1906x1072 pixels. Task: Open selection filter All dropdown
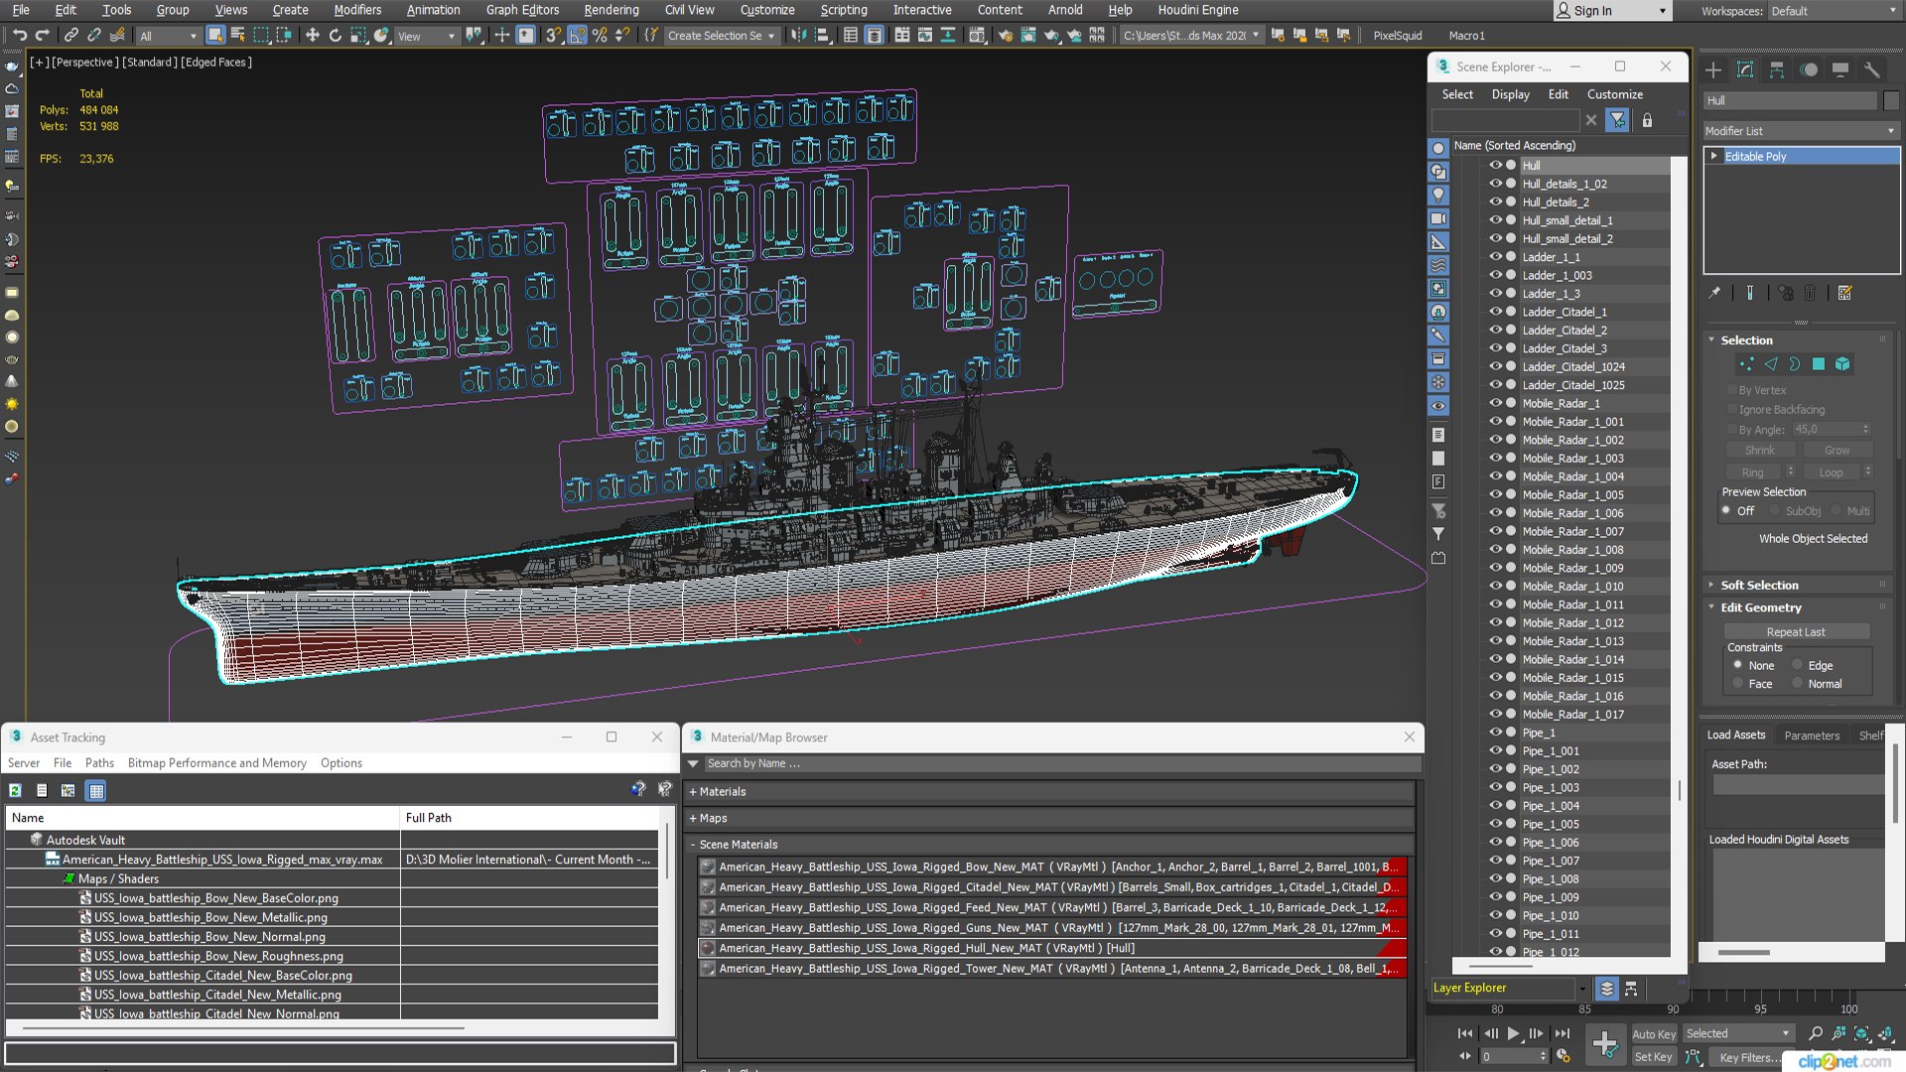[x=170, y=36]
